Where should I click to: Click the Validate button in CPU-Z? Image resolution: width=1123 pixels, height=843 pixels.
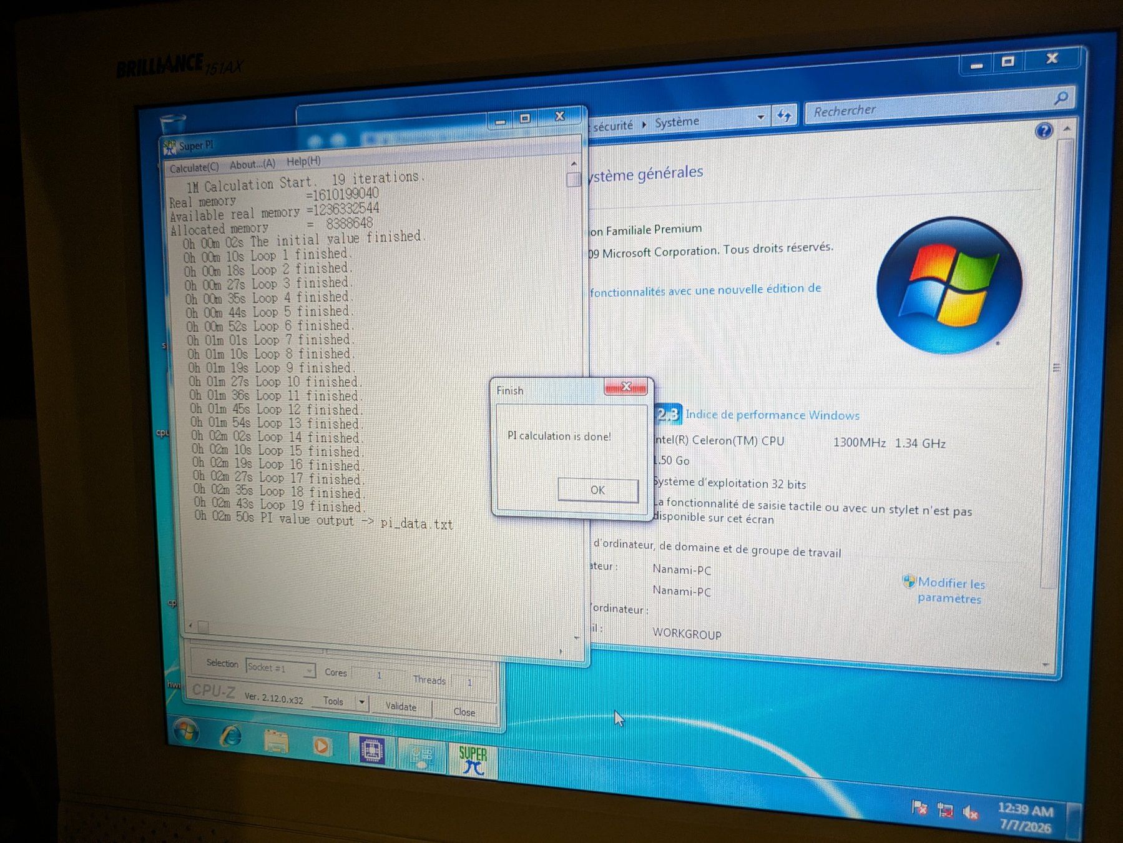click(401, 706)
